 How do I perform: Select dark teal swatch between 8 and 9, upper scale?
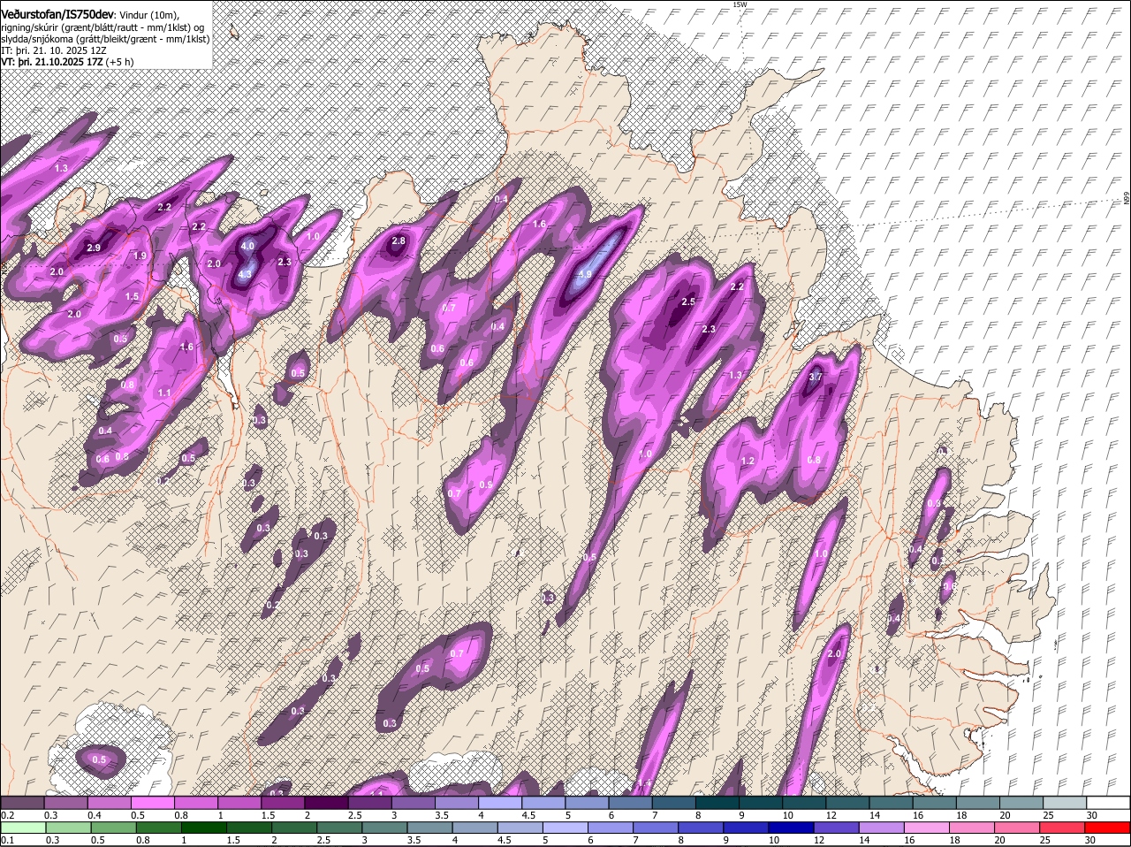pos(717,803)
